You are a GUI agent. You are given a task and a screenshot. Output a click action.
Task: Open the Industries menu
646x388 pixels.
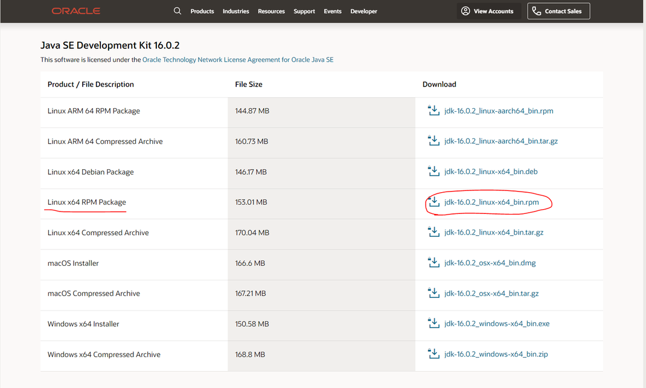(235, 11)
